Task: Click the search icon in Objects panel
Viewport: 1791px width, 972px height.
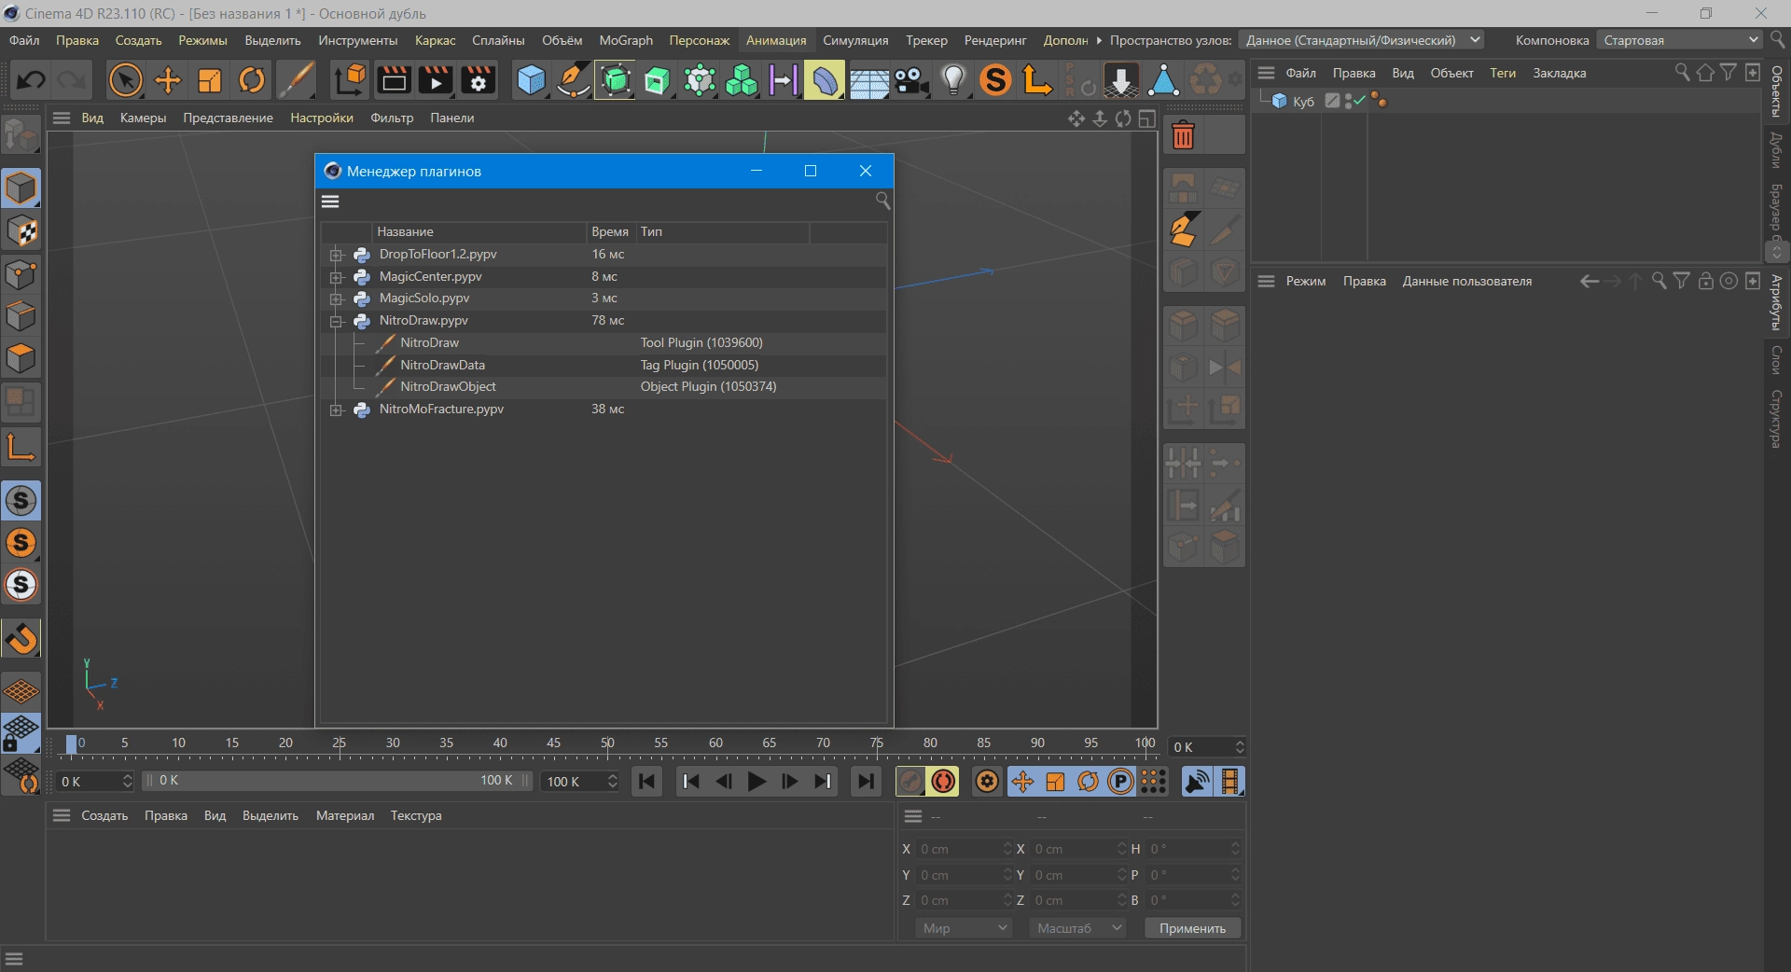Action: pos(1682,73)
